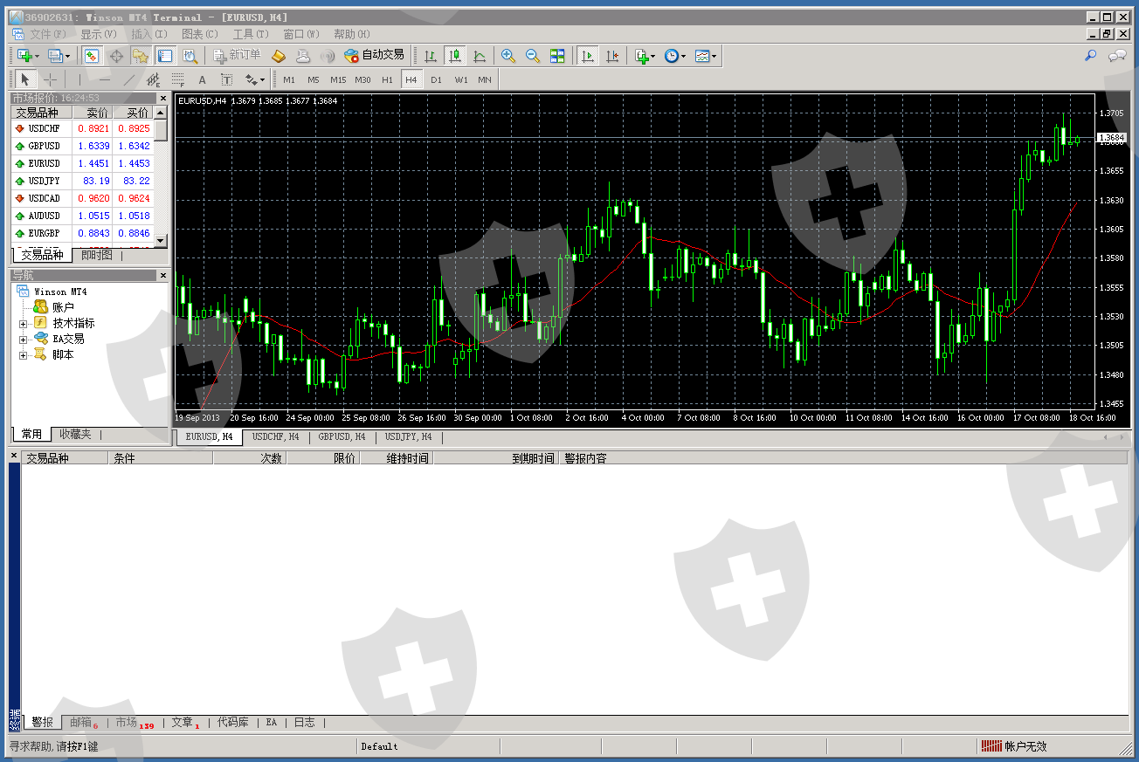This screenshot has height=762, width=1139.
Task: Toggle chart auto scroll
Action: pos(588,56)
